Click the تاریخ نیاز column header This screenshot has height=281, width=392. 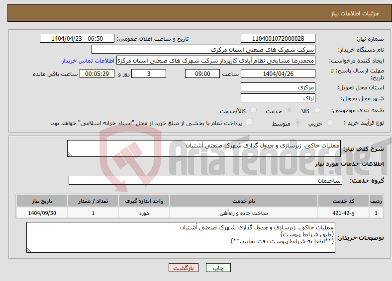(42, 201)
